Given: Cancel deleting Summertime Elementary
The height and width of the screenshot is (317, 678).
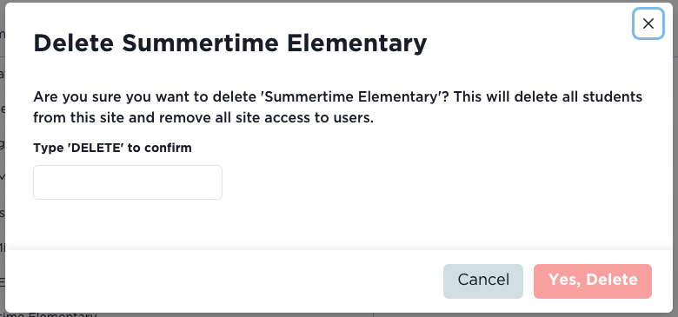Looking at the screenshot, I should point(483,281).
